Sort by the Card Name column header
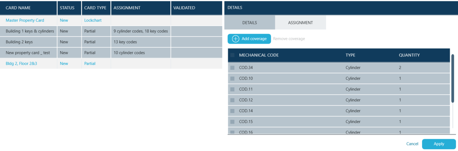 coord(18,8)
